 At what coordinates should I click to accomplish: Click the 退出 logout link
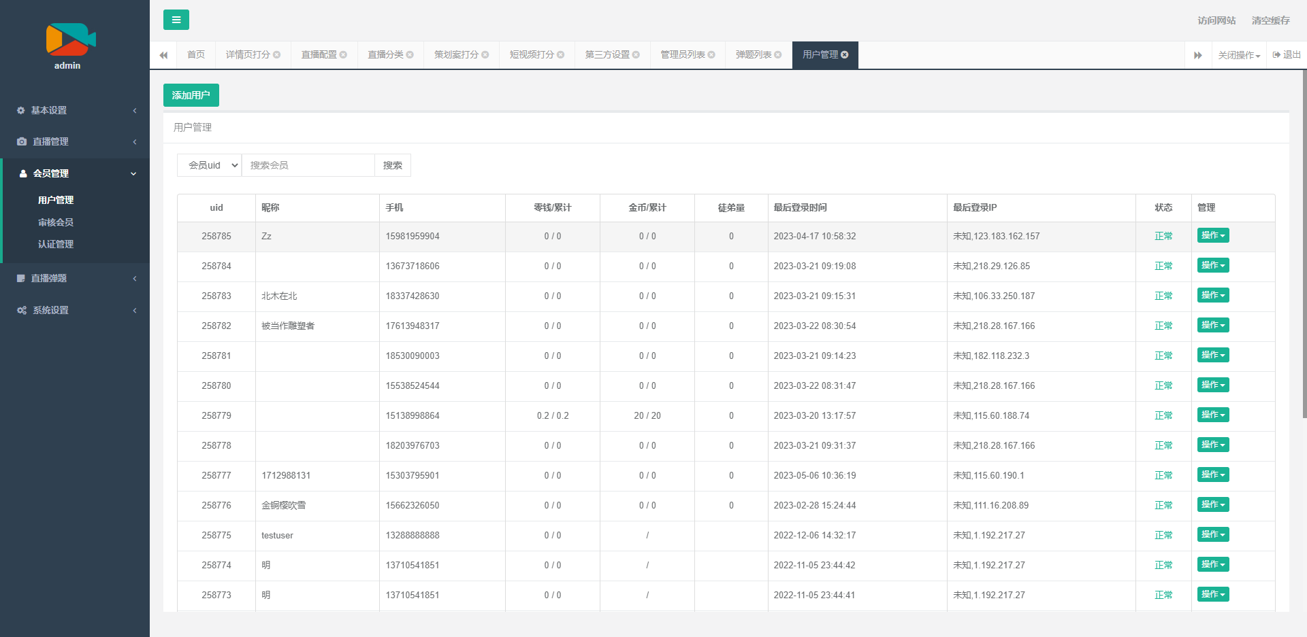click(1287, 55)
